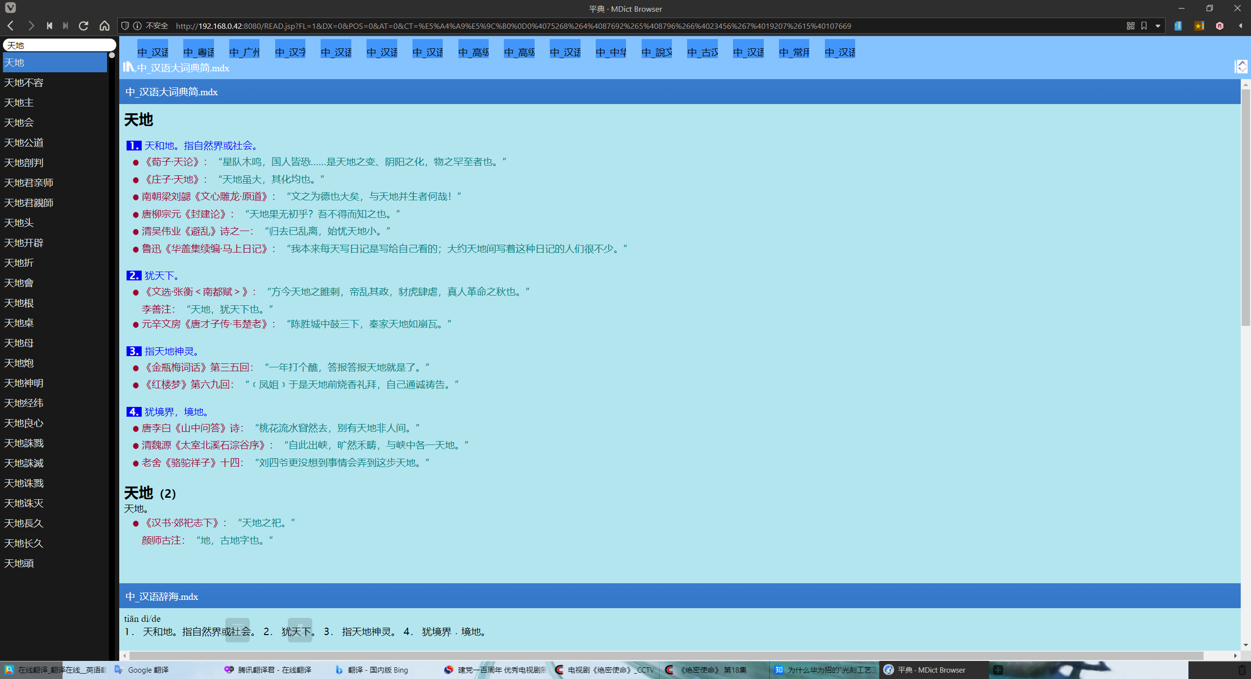This screenshot has height=679, width=1251.
Task: Click the pink hexagon extension icon
Action: [1220, 26]
